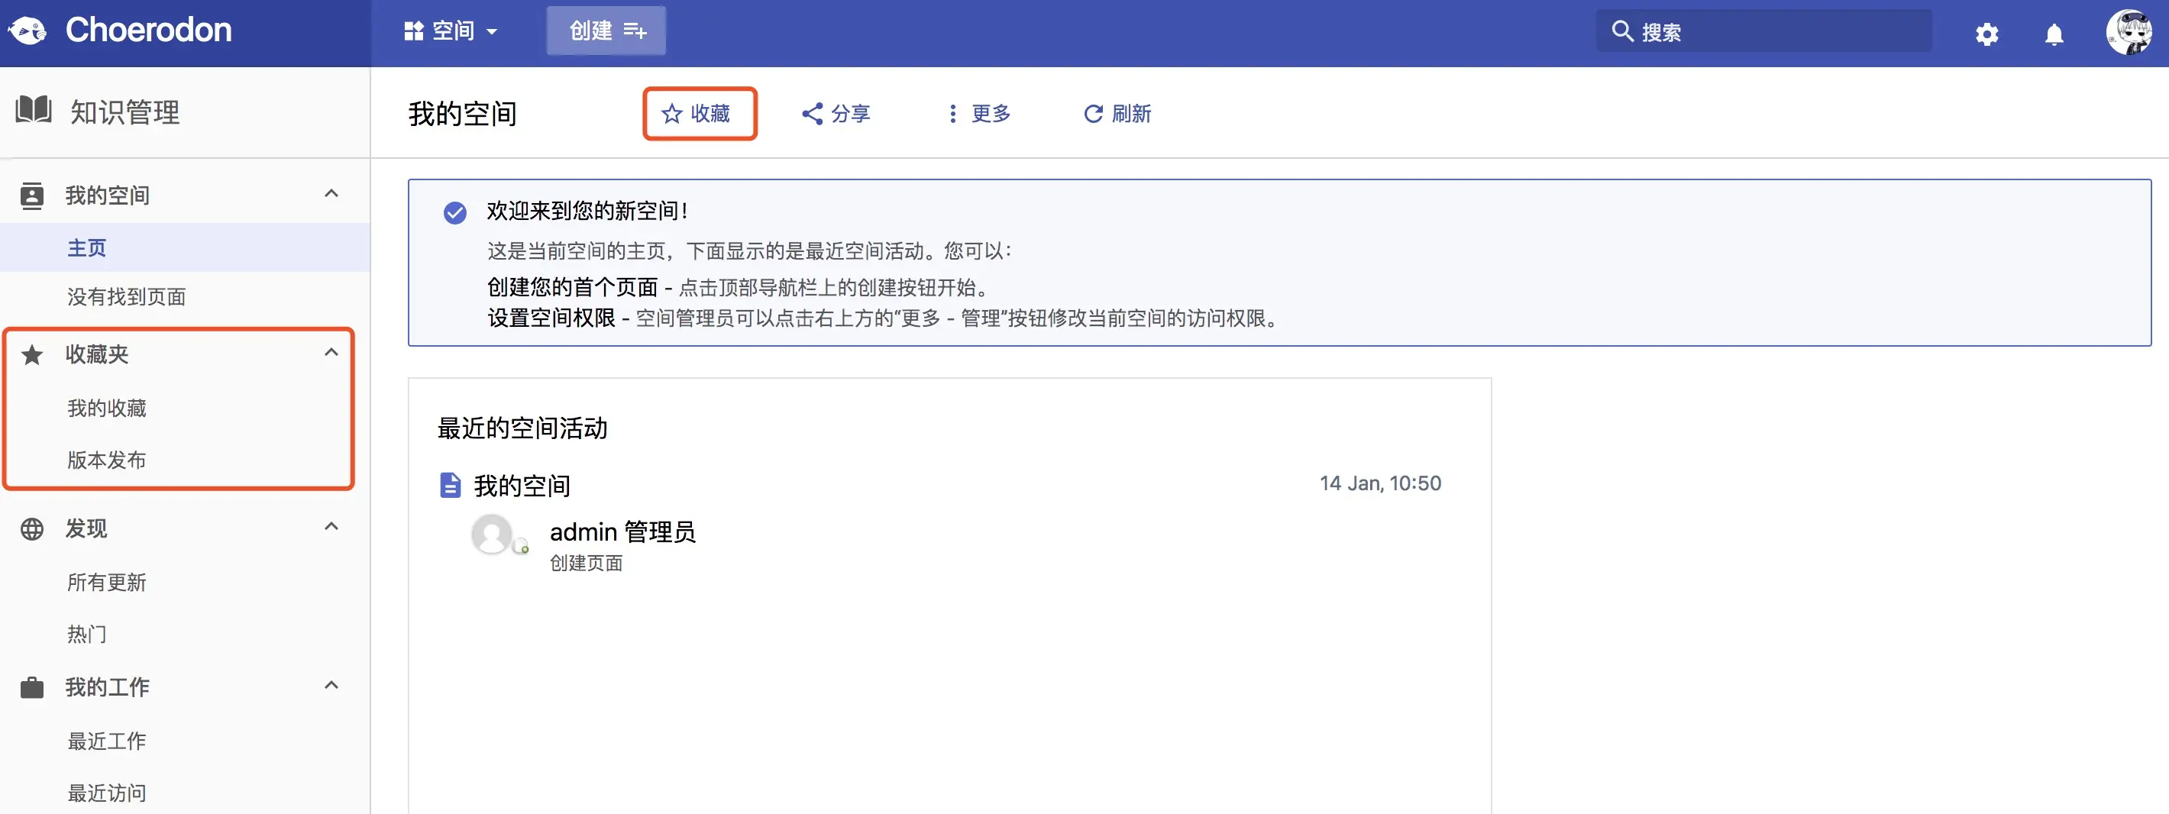Collapse the 我的空间 sidebar section
The image size is (2169, 814).
click(x=331, y=194)
